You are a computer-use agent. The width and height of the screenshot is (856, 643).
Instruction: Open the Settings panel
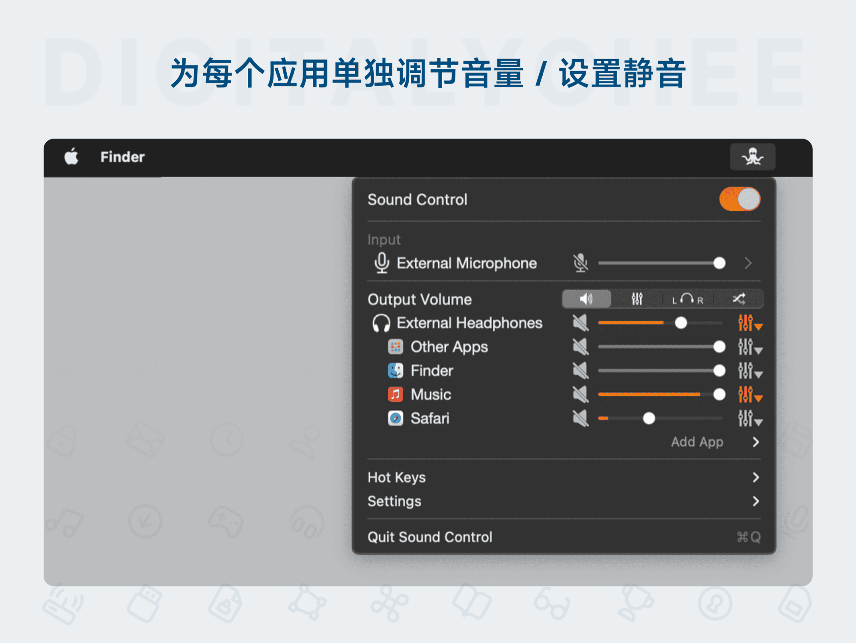[395, 501]
